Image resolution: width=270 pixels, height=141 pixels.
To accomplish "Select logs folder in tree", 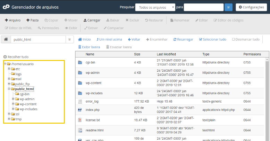I will 16,74.
